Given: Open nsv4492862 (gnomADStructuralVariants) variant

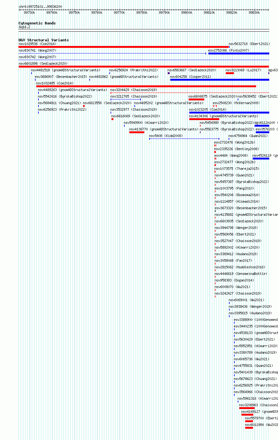Looking at the screenshot, I should (x=124, y=77).
